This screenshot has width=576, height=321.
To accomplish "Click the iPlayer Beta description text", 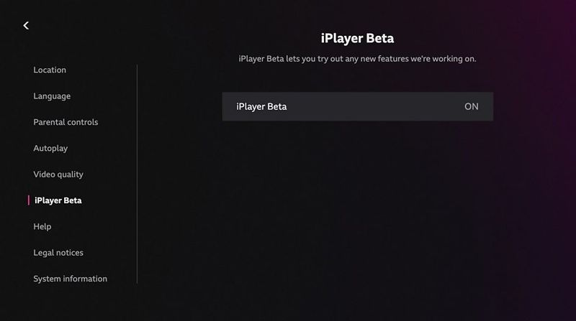I will [357, 58].
